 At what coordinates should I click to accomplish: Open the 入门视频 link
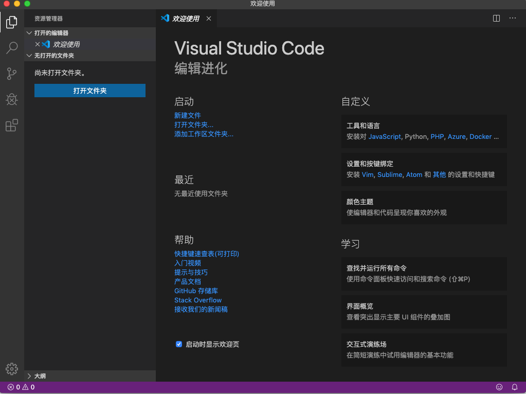pos(188,263)
